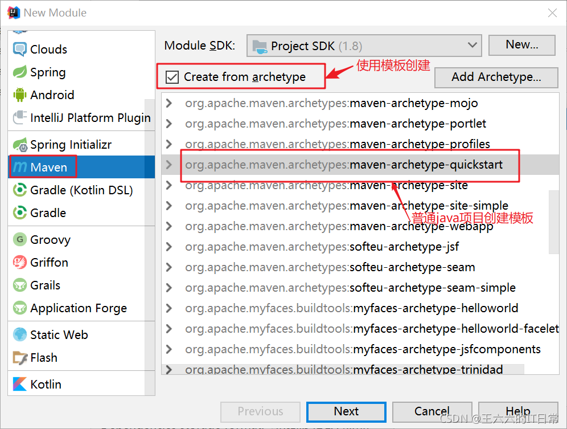Select maven-archetype-mojo archetype text

tap(331, 103)
